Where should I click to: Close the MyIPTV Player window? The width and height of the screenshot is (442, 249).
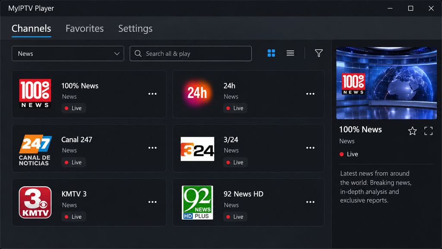point(431,8)
